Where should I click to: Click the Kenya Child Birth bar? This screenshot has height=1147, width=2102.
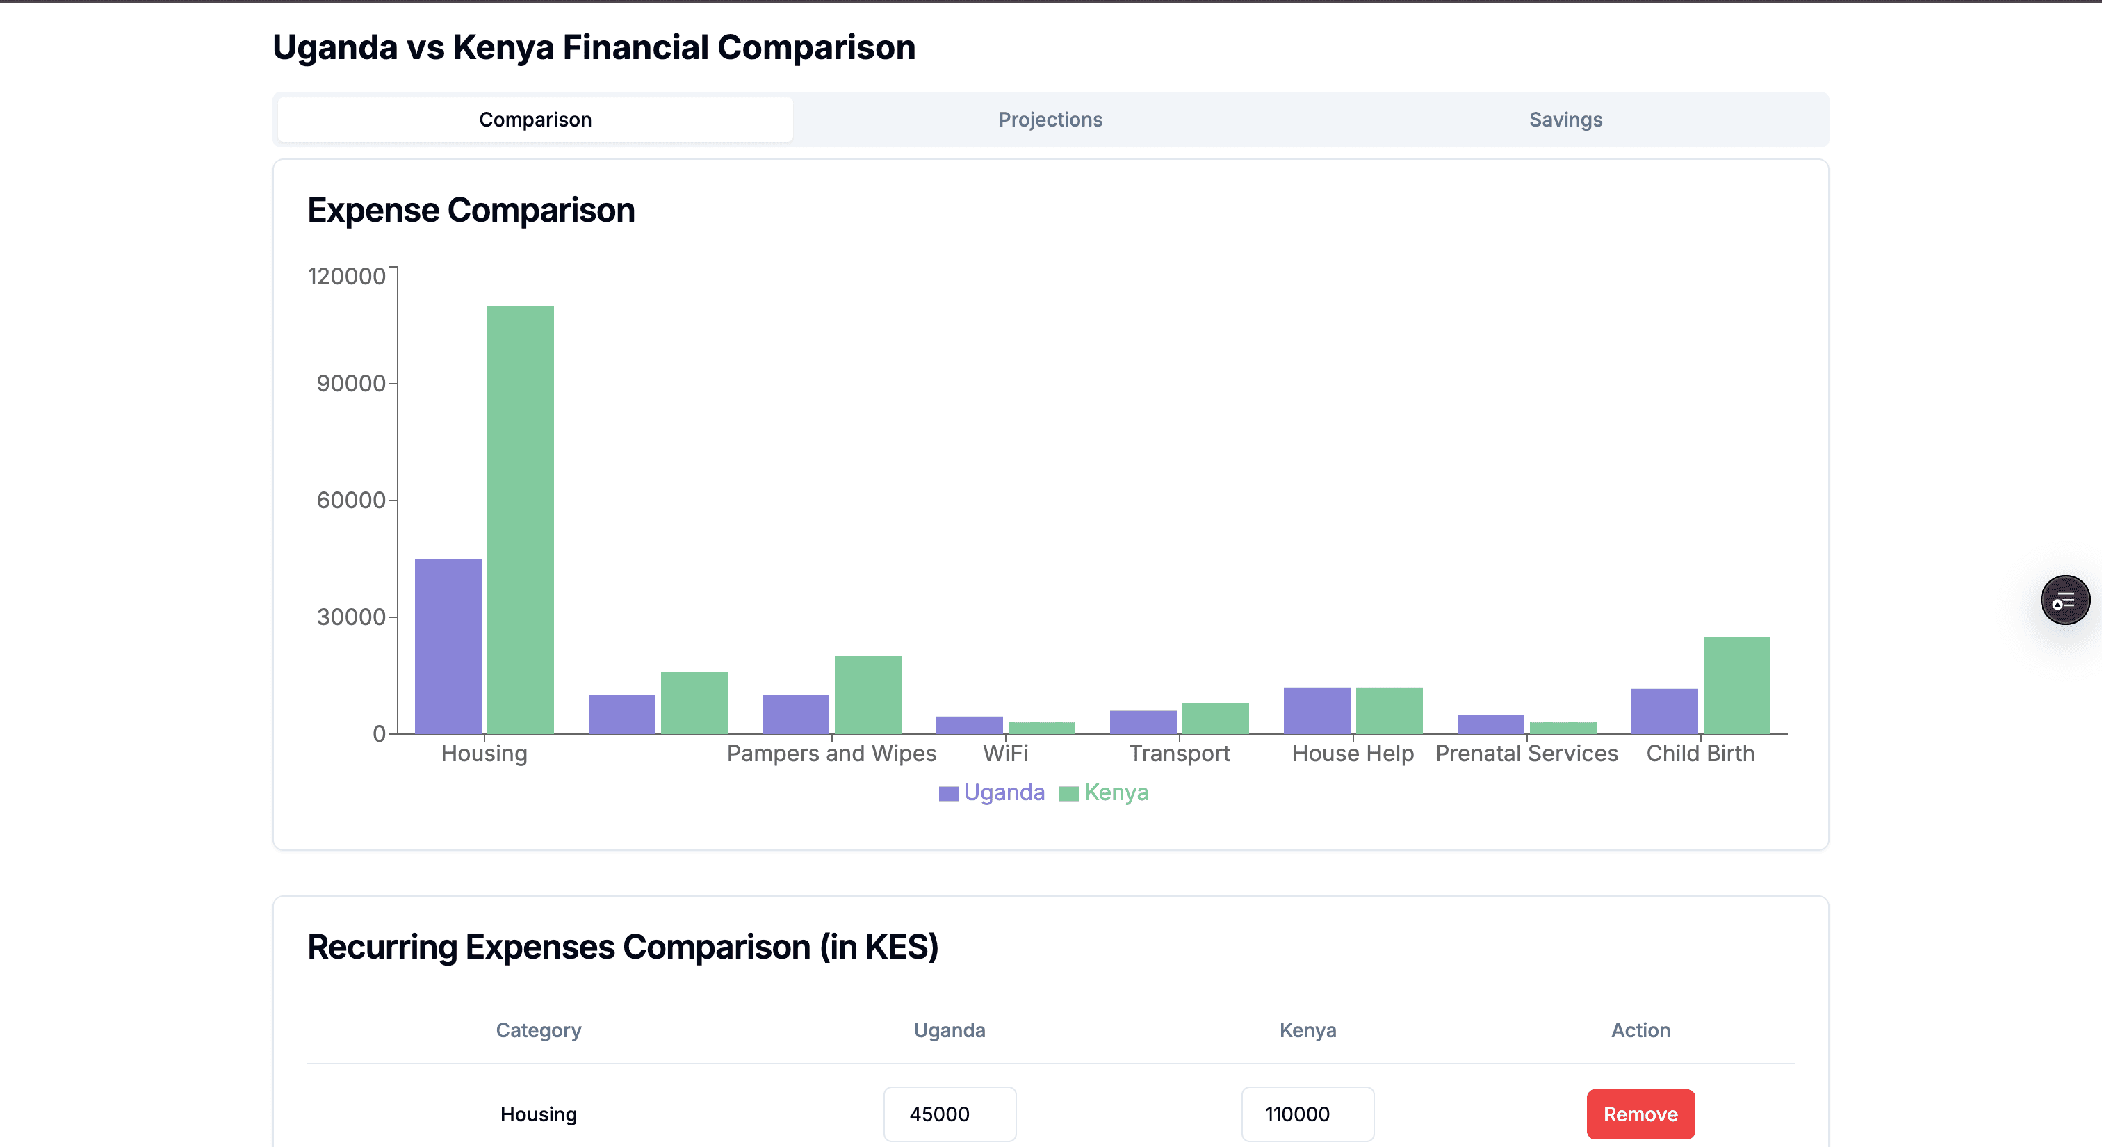(x=1736, y=685)
